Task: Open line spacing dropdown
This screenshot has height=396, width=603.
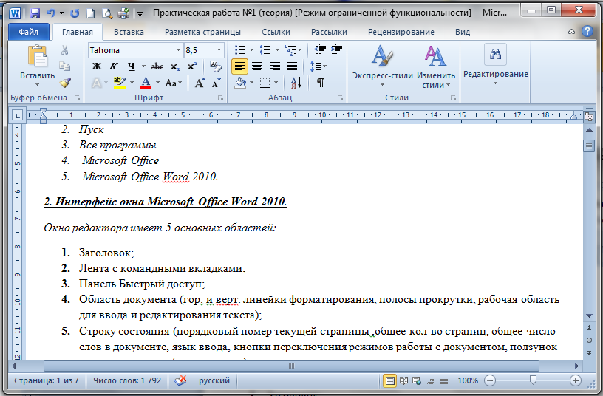Action: click(x=318, y=66)
